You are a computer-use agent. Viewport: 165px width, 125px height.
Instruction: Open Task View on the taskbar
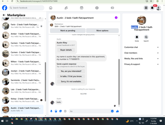7,121
